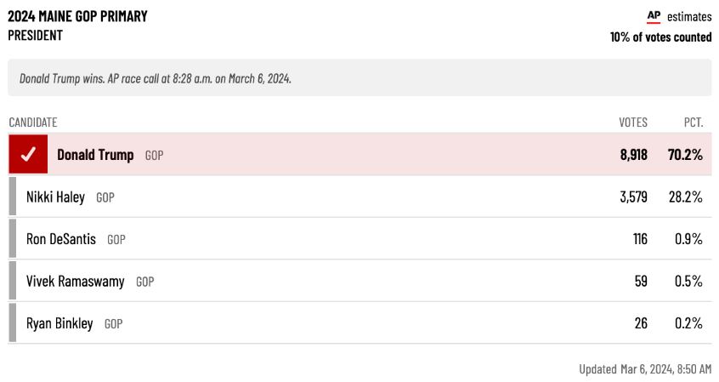Image resolution: width=719 pixels, height=382 pixels.
Task: Click the Updated Mar 6, 2024 timestamp
Action: pos(645,368)
